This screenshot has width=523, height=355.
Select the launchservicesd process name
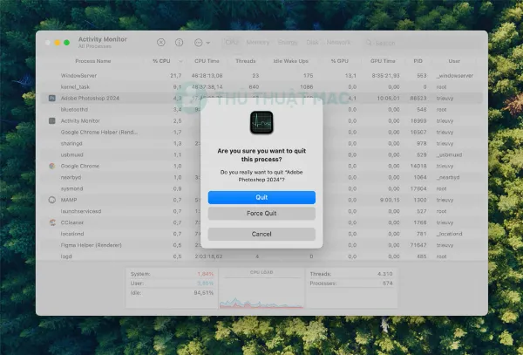click(x=81, y=211)
